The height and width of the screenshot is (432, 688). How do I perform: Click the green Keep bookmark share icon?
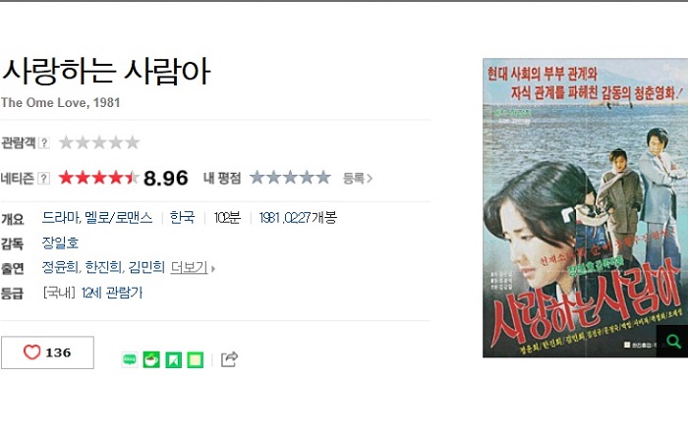[173, 359]
